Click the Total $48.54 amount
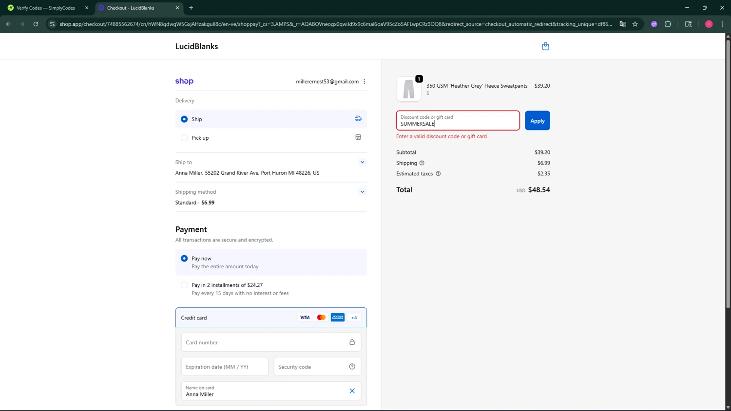This screenshot has width=731, height=411. (539, 190)
